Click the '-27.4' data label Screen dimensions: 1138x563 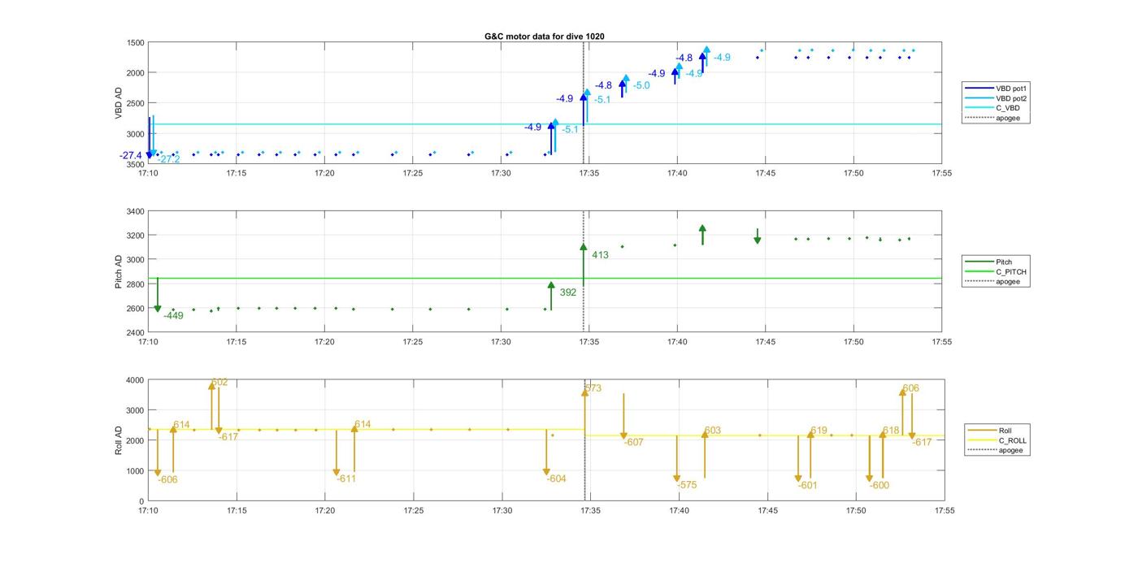pyautogui.click(x=131, y=155)
